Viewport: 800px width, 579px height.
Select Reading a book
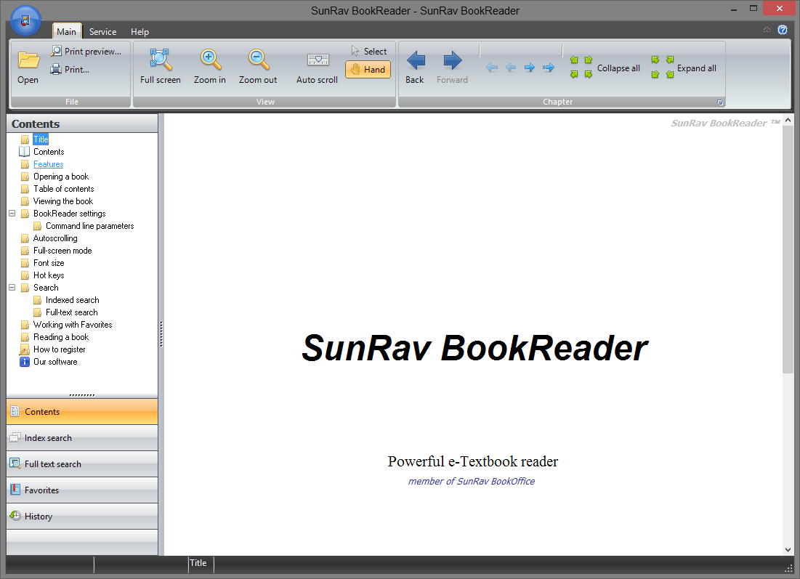[x=61, y=336]
